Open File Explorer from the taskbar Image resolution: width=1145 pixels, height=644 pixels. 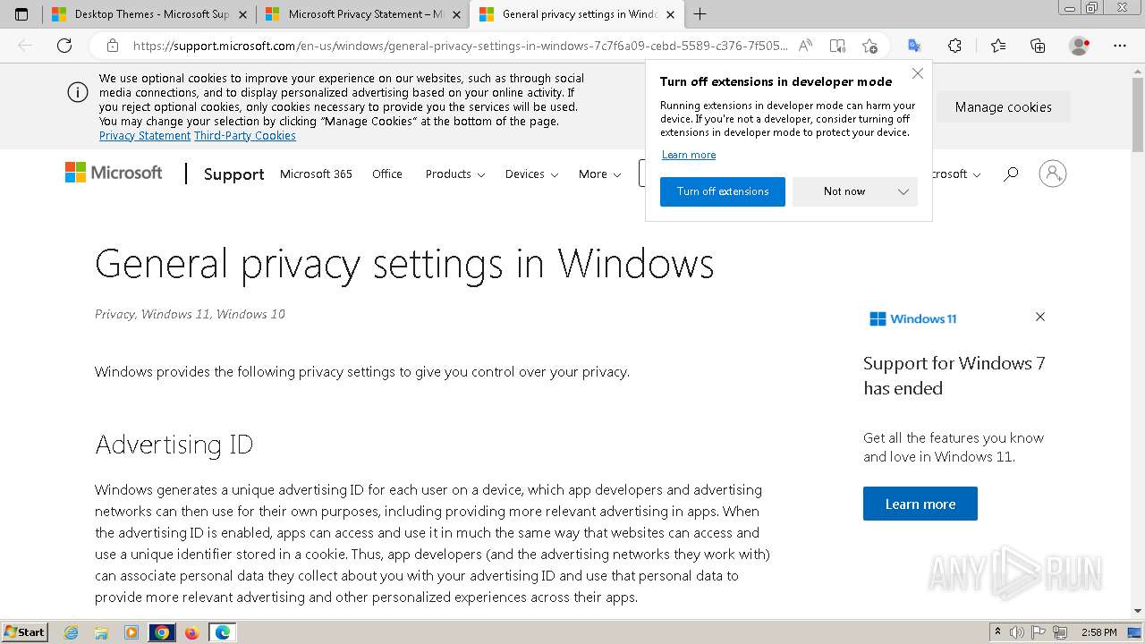click(101, 632)
